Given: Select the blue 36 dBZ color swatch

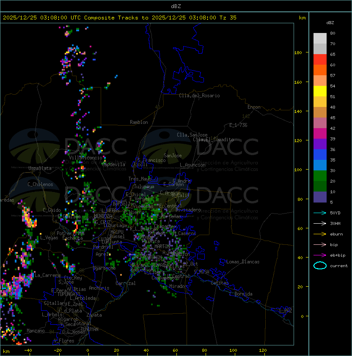Looking at the screenshot, I should coord(320,155).
